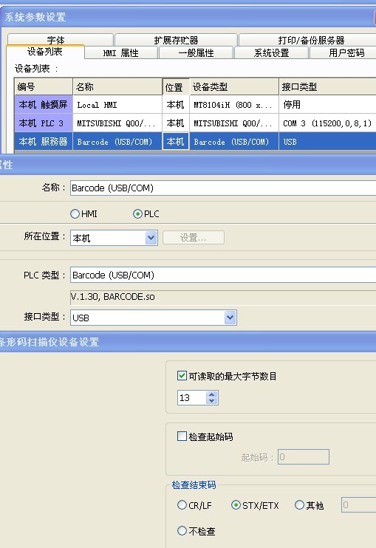Expand the 接口类型 USB dropdown
Image resolution: width=376 pixels, height=548 pixels.
point(230,318)
